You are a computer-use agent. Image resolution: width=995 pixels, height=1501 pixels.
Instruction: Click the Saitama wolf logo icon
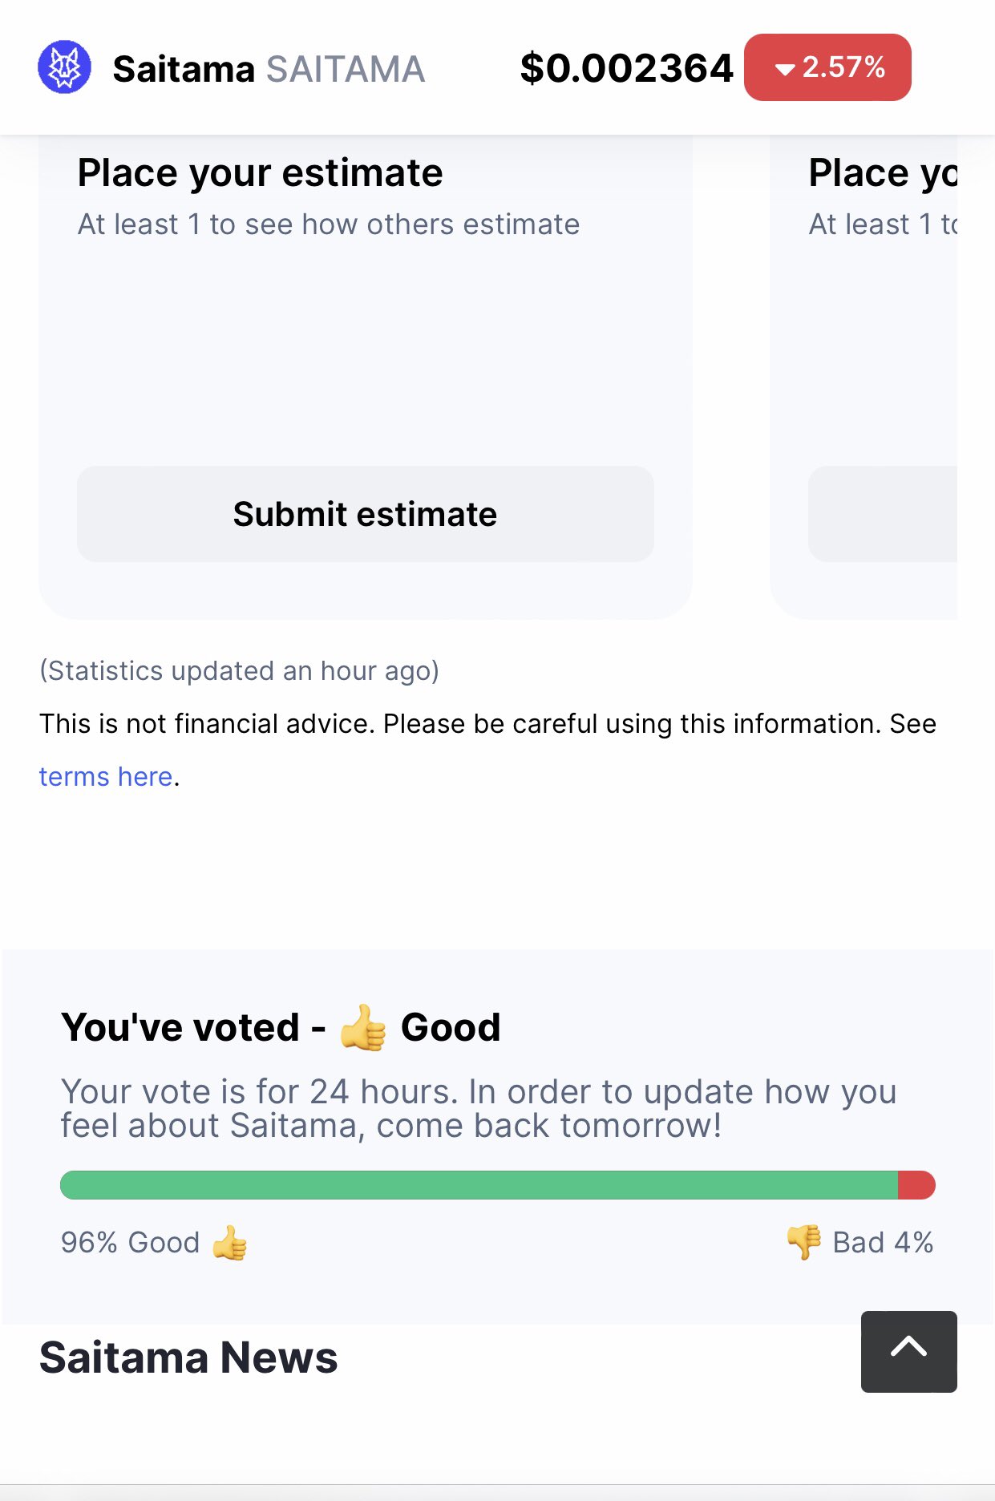64,67
